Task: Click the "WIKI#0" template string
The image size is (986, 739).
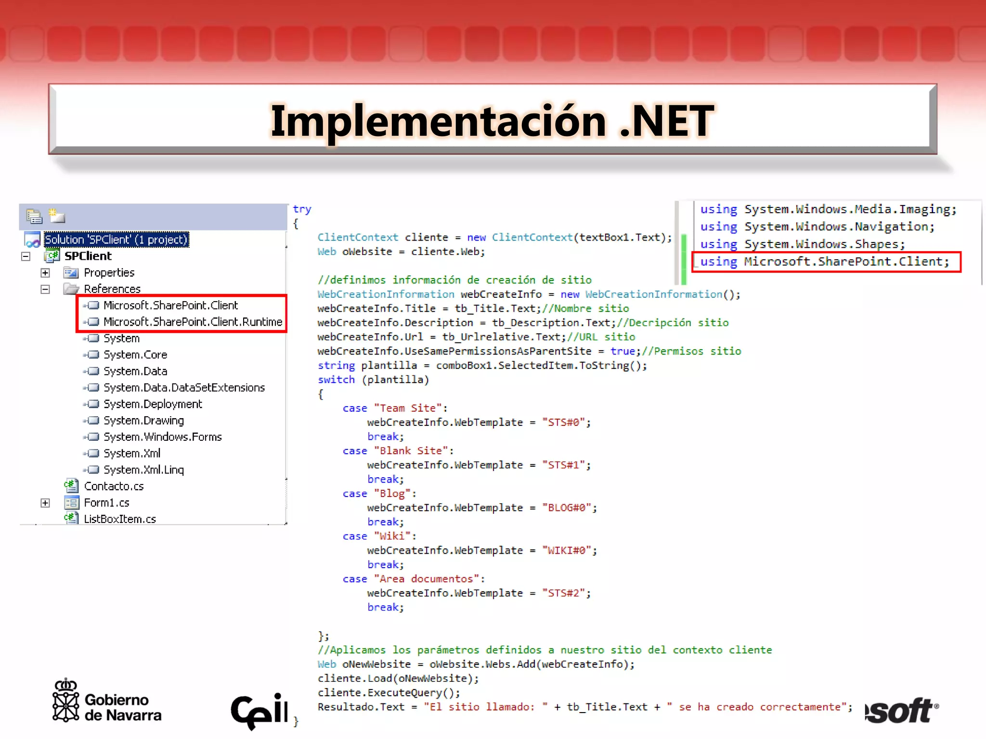Action: point(566,550)
